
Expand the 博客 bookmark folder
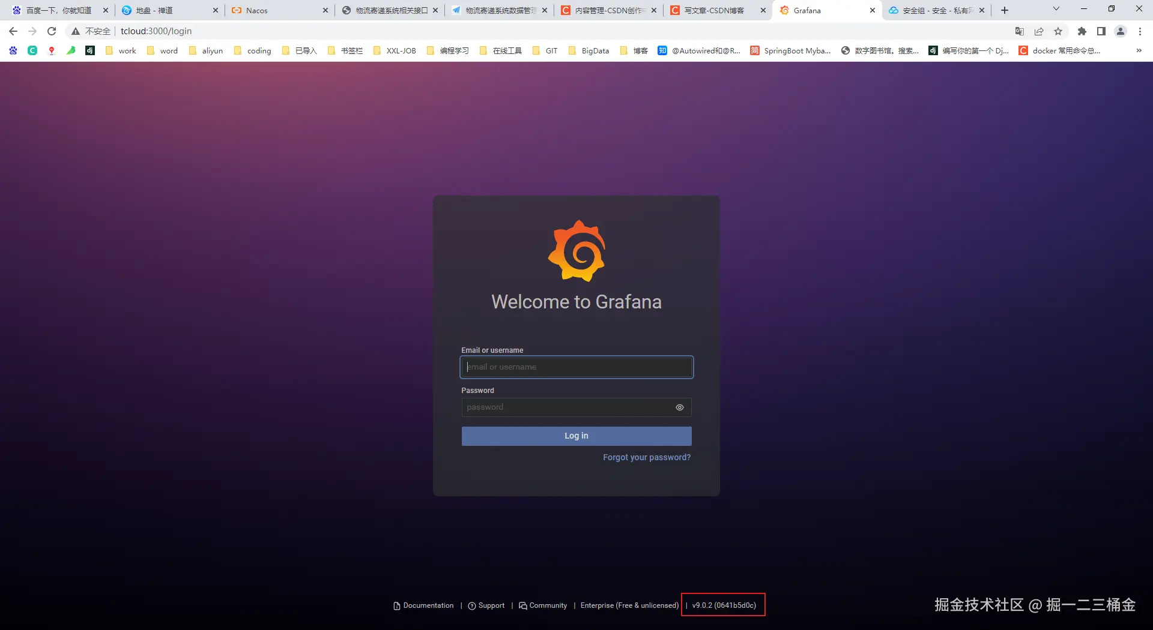(x=634, y=51)
